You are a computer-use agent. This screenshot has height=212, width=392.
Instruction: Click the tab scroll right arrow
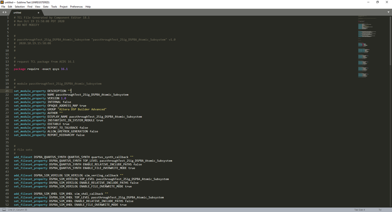tap(6, 12)
